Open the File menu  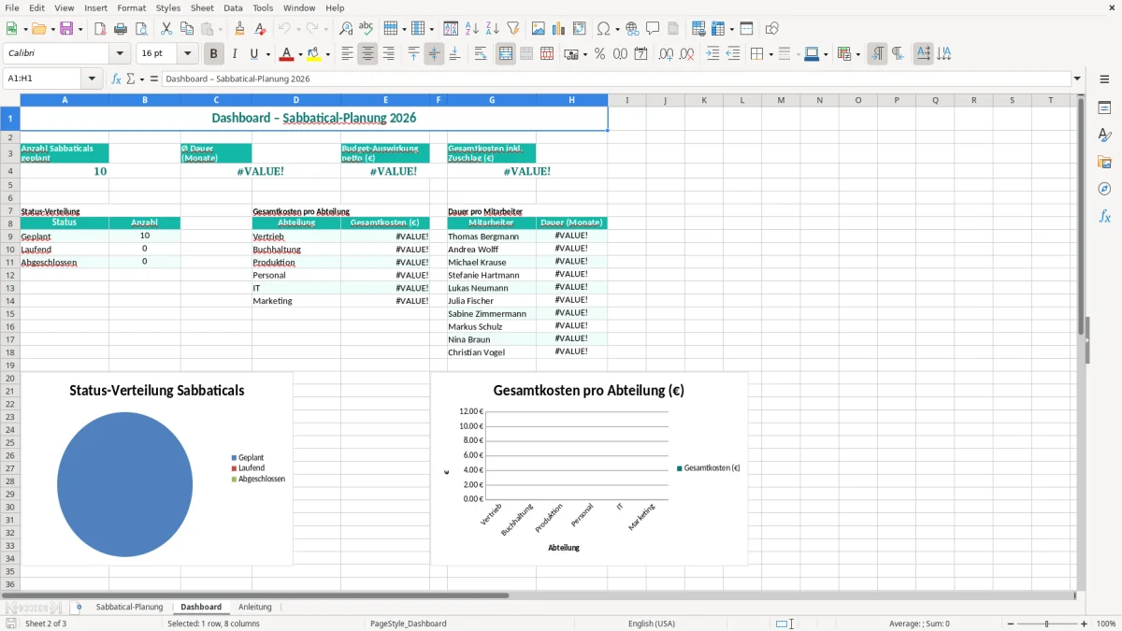point(12,7)
